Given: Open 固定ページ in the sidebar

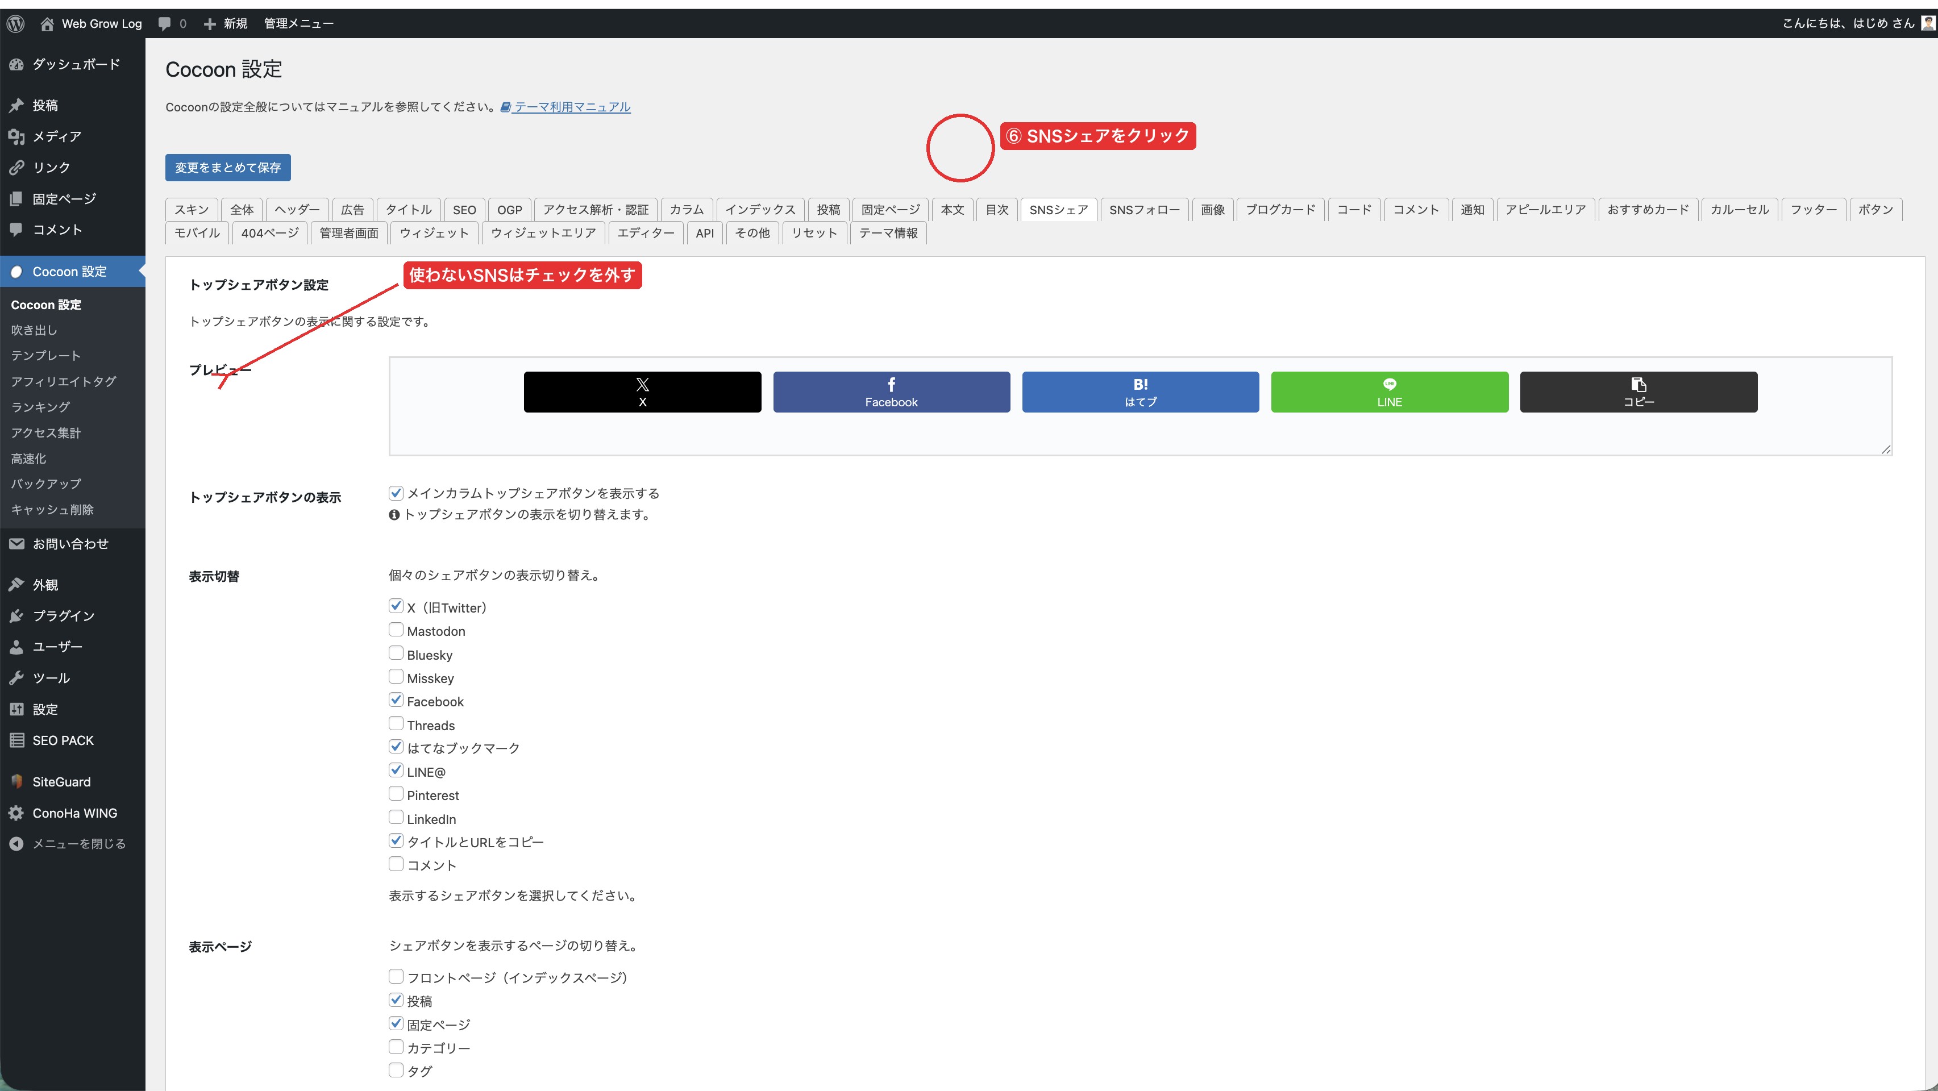Looking at the screenshot, I should coord(72,199).
